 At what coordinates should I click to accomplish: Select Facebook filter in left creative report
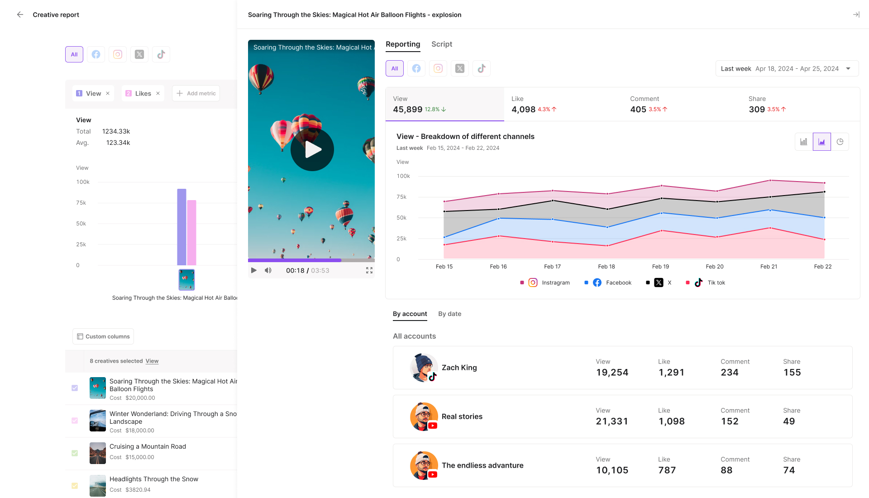click(x=96, y=54)
